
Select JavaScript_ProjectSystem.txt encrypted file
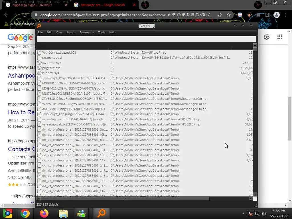pyautogui.click(x=145, y=78)
